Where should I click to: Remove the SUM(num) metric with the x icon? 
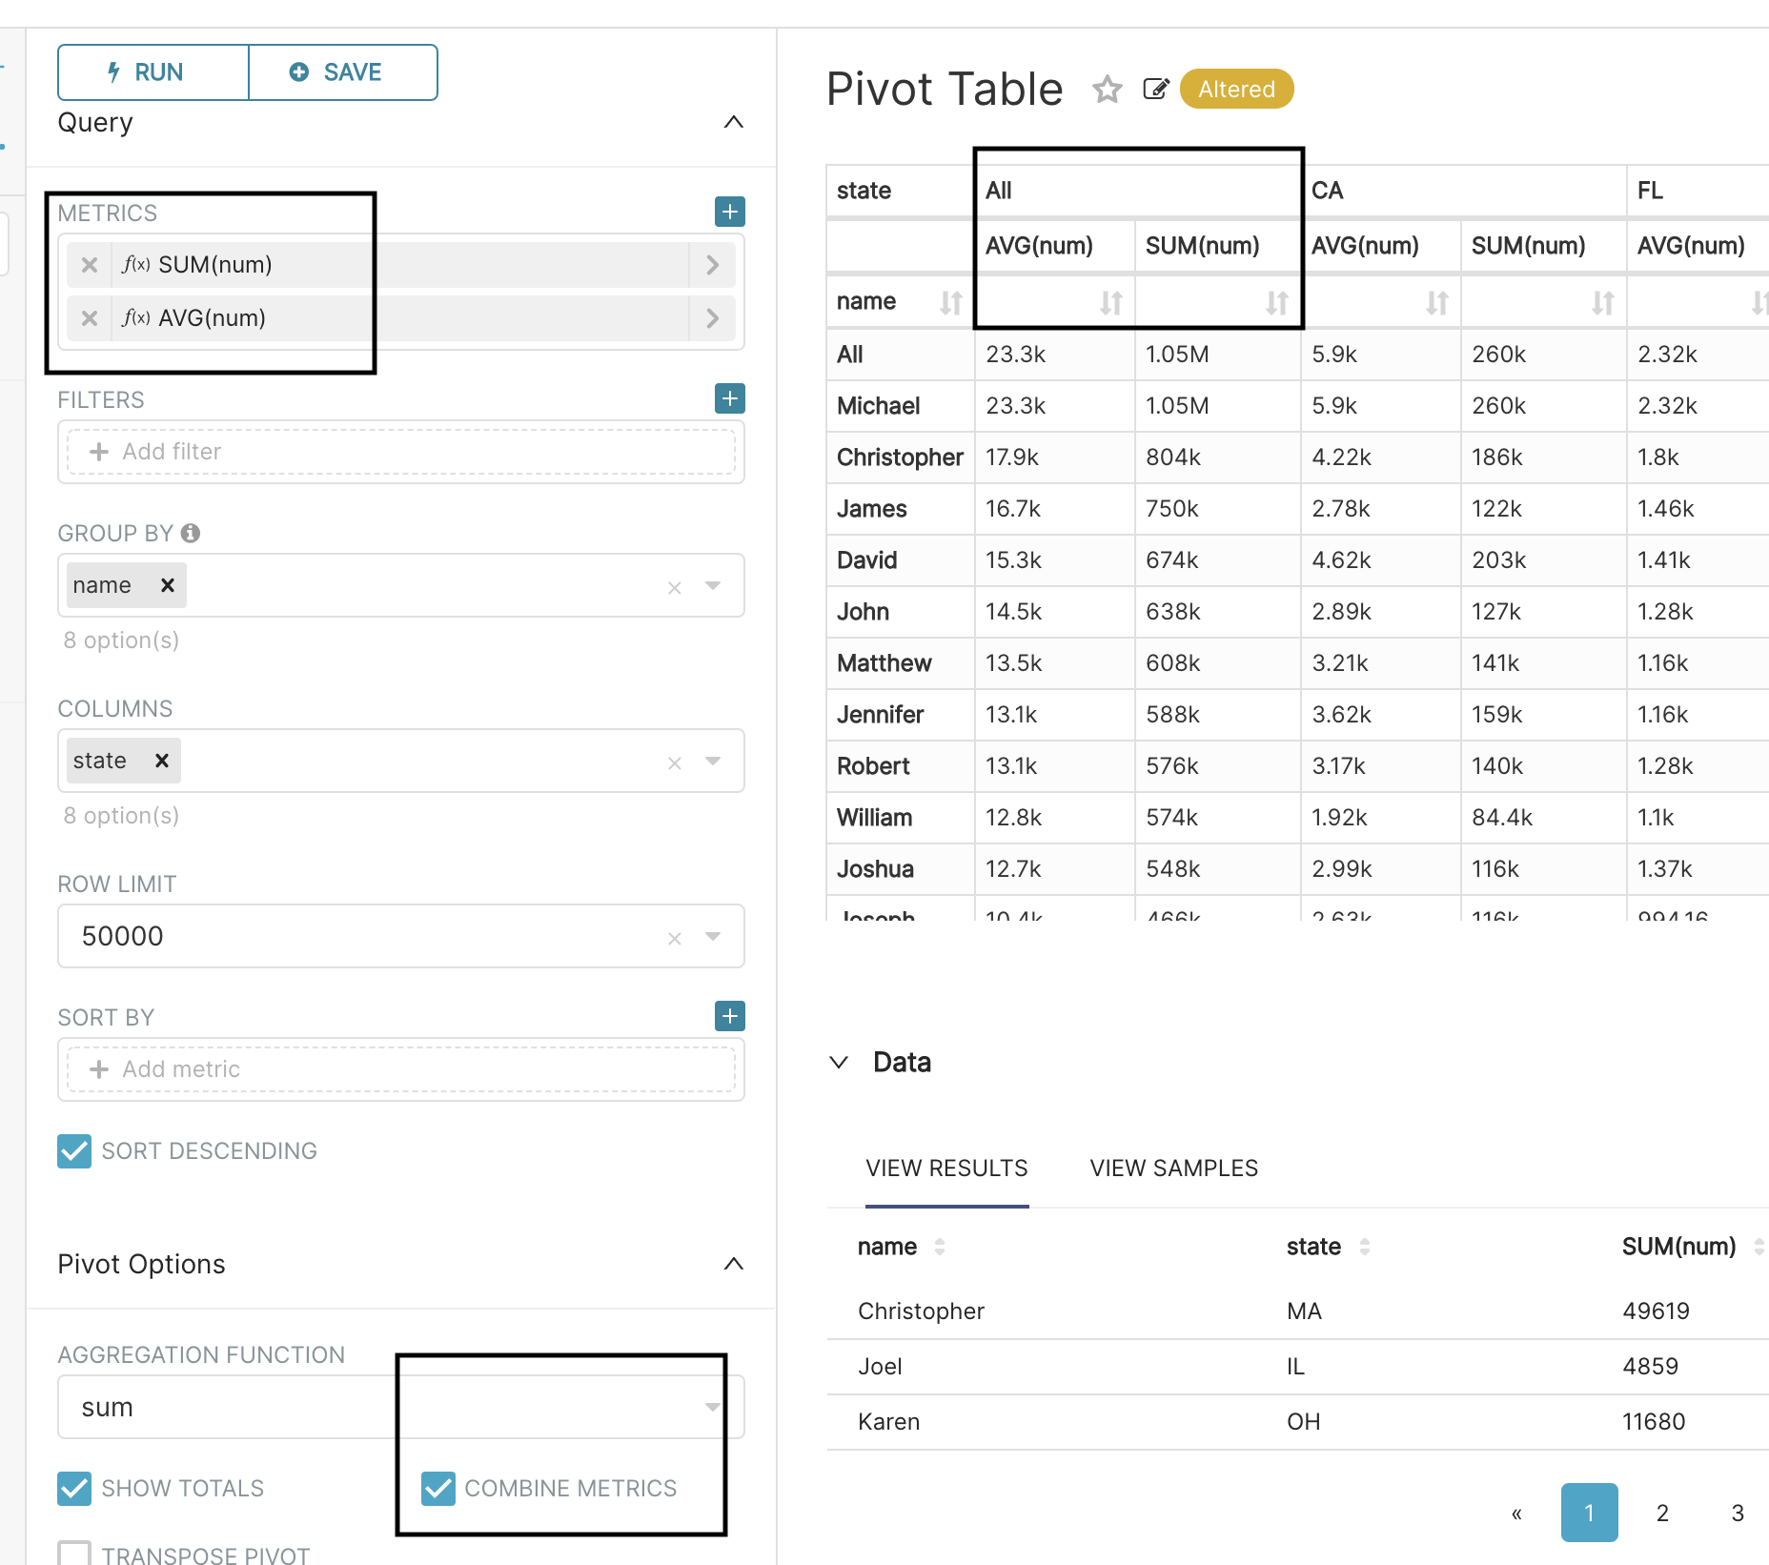coord(90,265)
